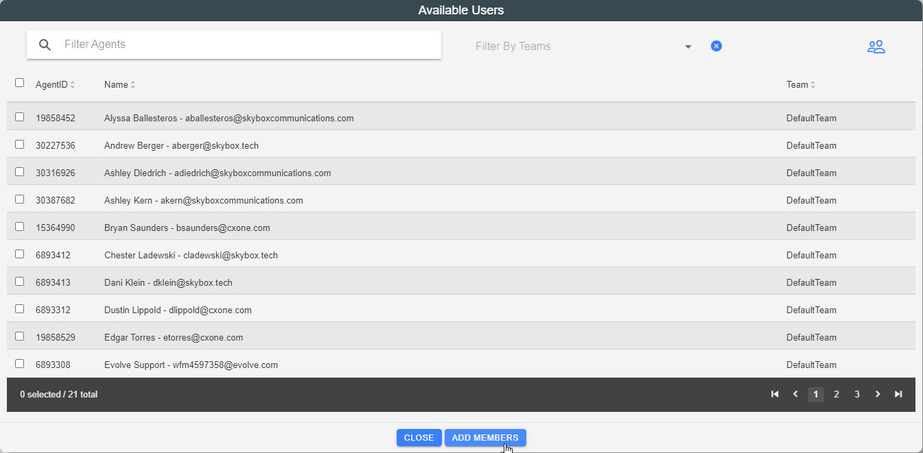The width and height of the screenshot is (923, 453).
Task: Clear the team filter with the blue X icon
Action: coord(716,46)
